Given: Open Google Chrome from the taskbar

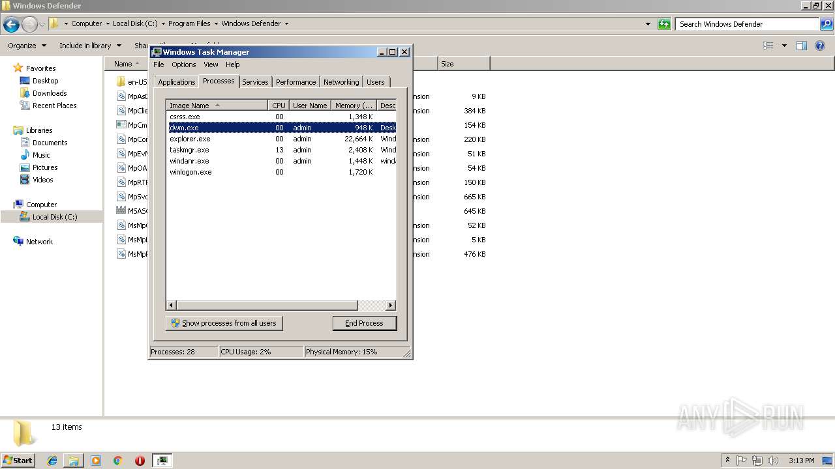Looking at the screenshot, I should pos(118,461).
